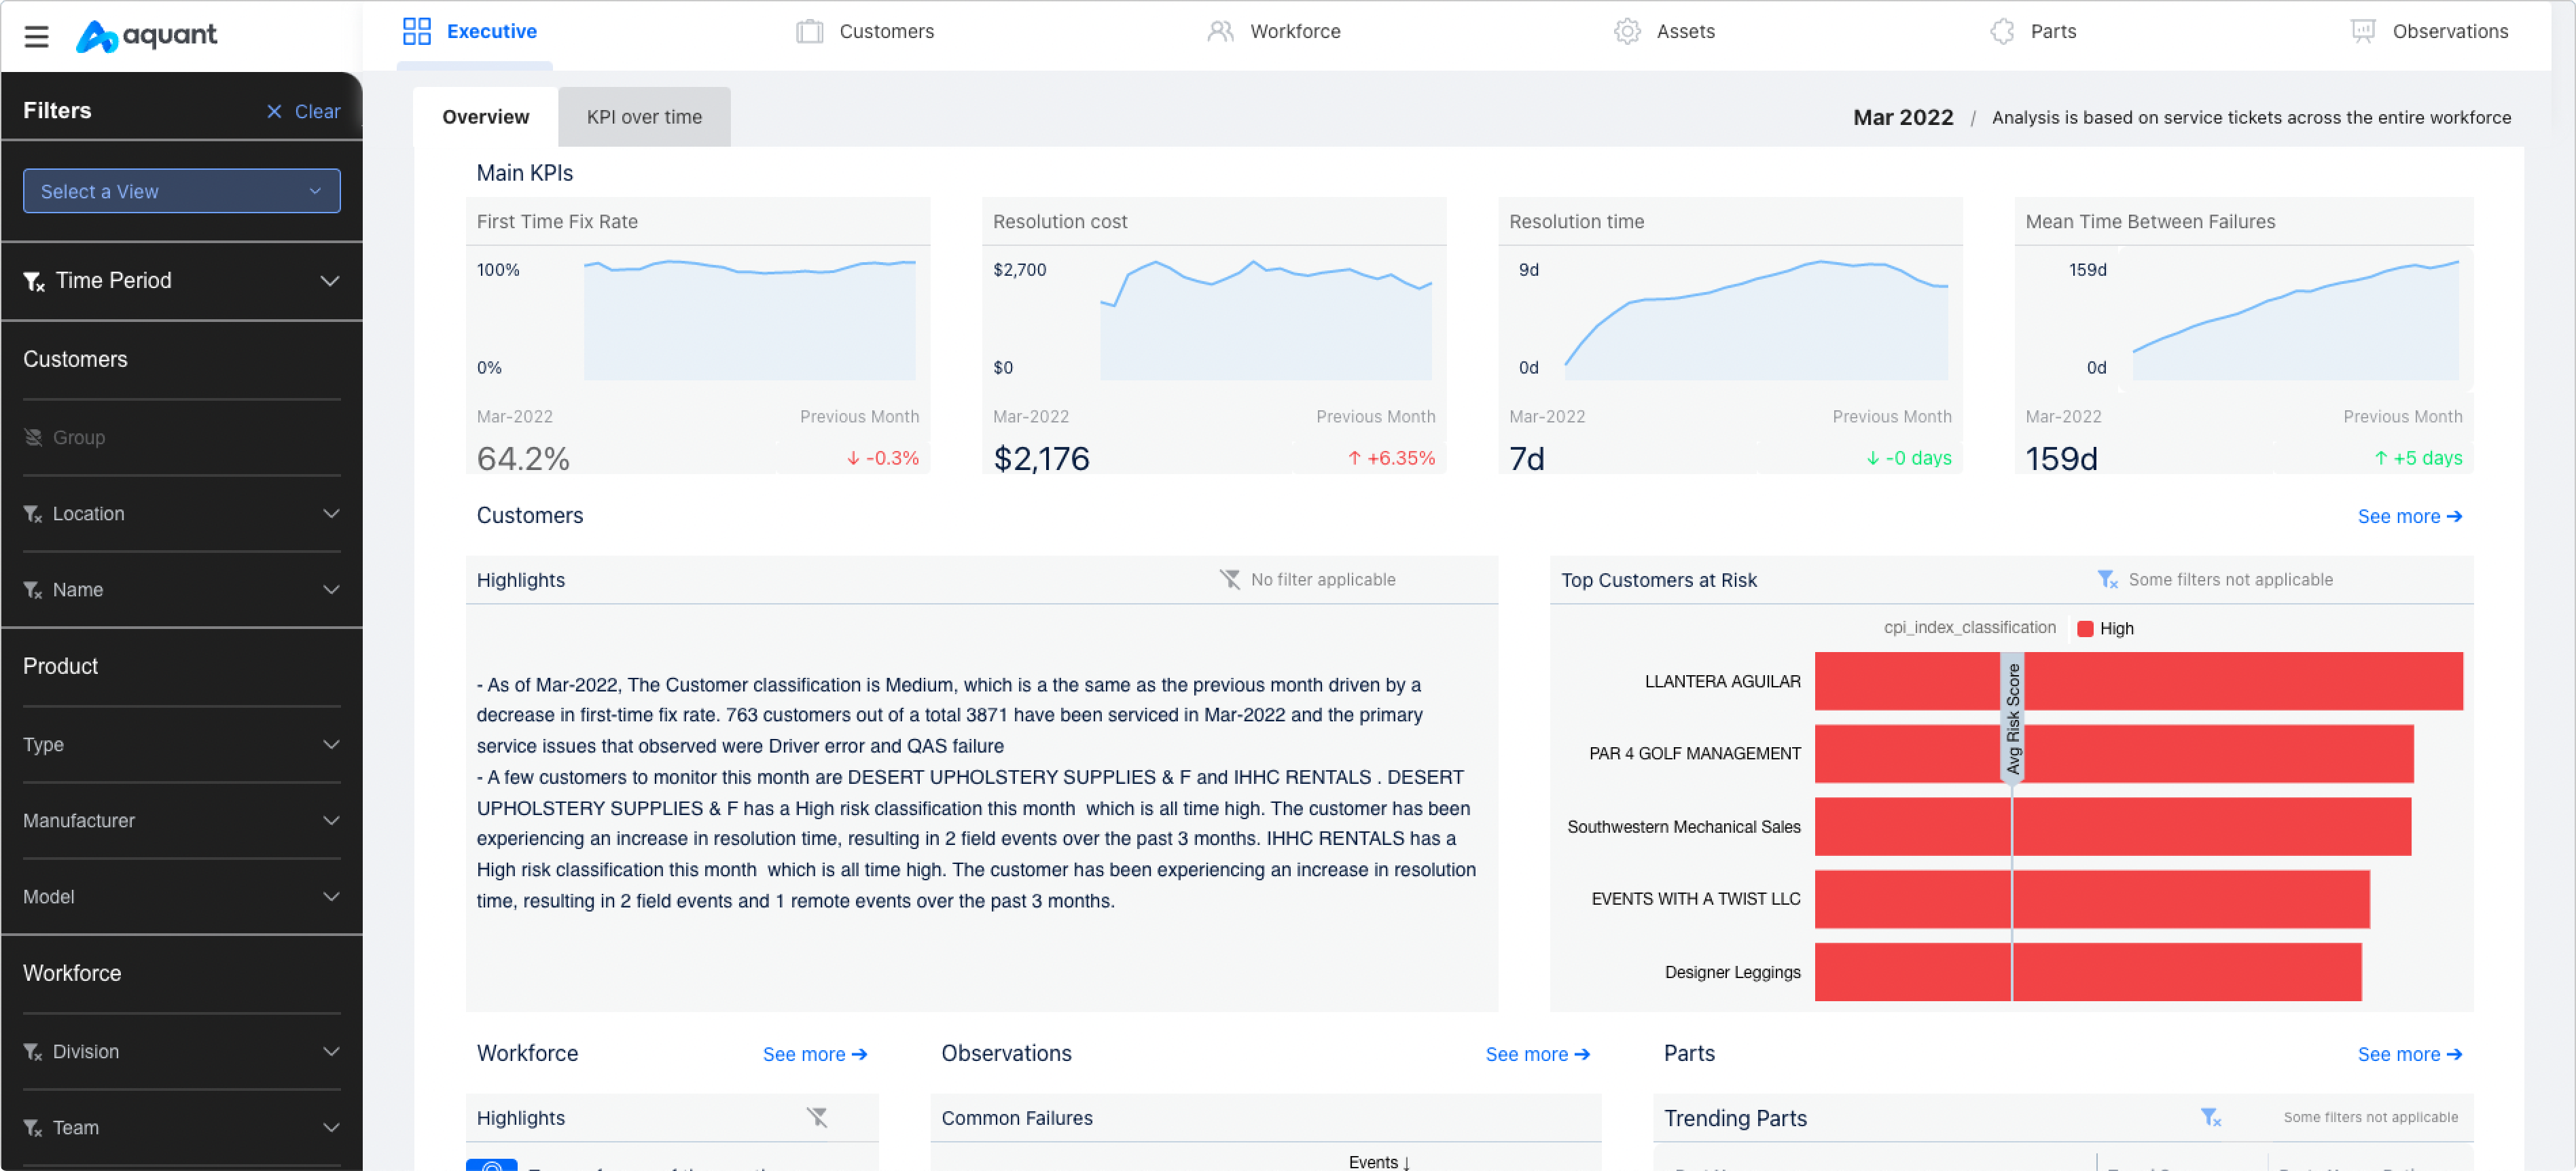Viewport: 2576px width, 1171px height.
Task: Click the Time Period filter funnel icon
Action: [34, 282]
